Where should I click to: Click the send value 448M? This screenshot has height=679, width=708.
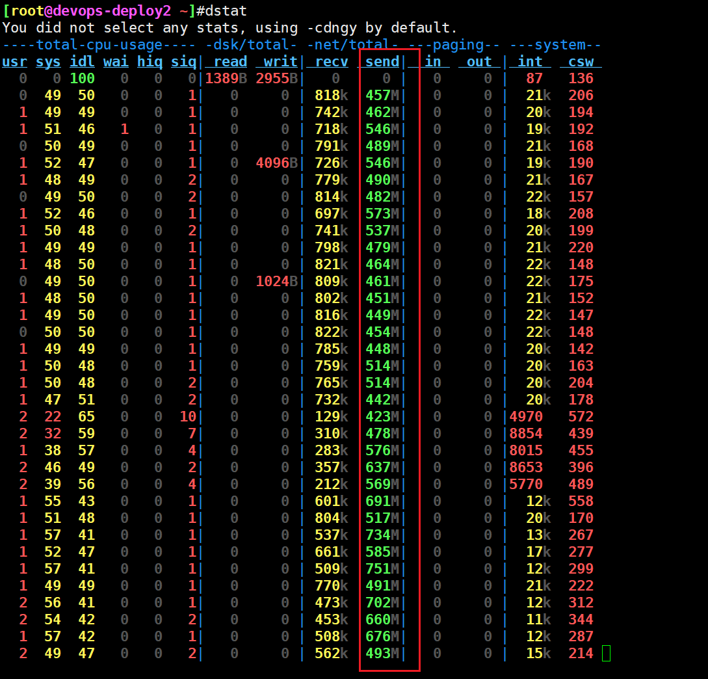(382, 349)
